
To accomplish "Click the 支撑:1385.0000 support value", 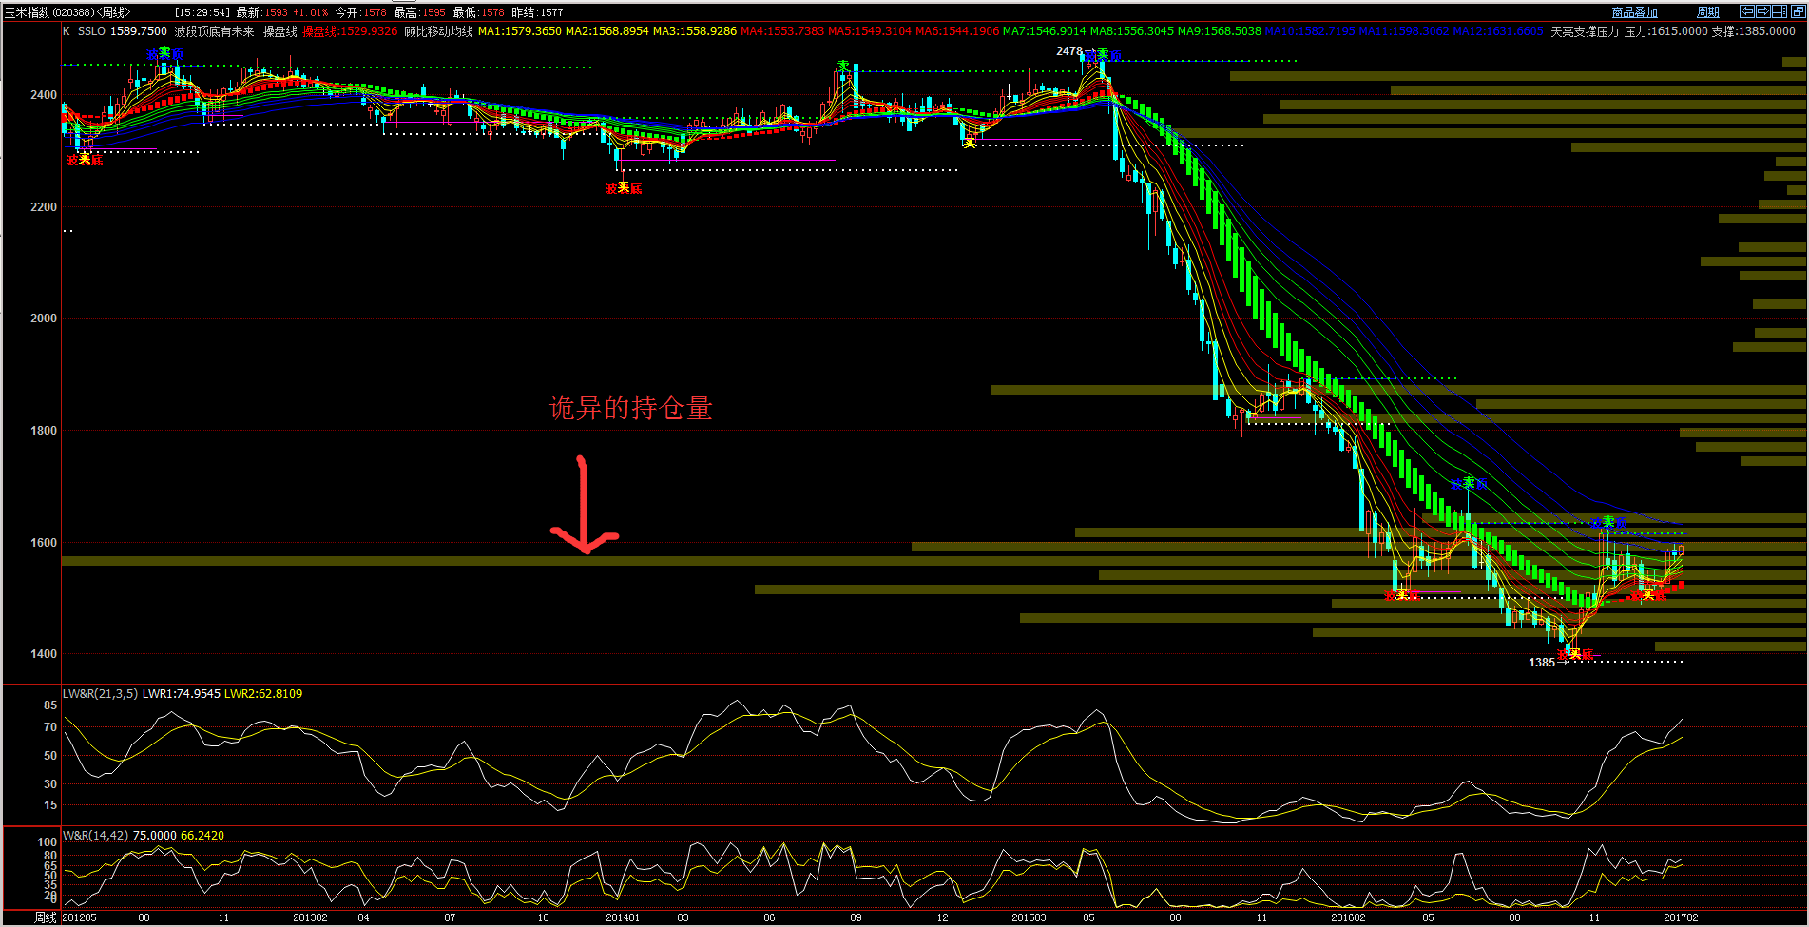I will pos(1753,31).
